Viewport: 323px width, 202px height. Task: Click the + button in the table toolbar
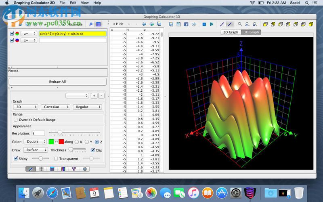coord(129,24)
